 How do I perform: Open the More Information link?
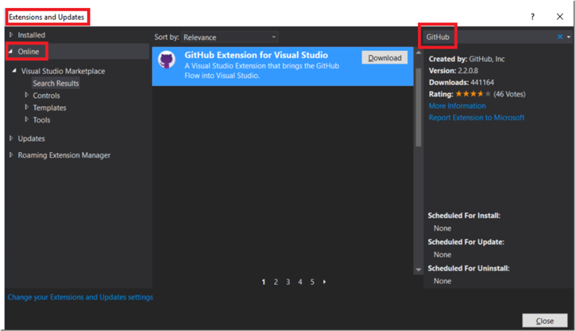pyautogui.click(x=457, y=106)
